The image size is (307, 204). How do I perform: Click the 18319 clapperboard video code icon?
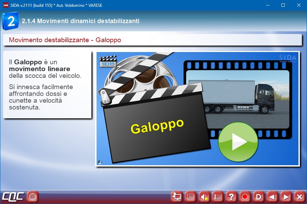click(x=108, y=62)
